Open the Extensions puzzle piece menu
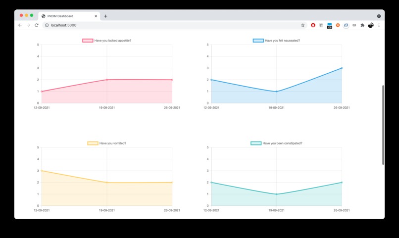This screenshot has width=399, height=238. click(362, 25)
